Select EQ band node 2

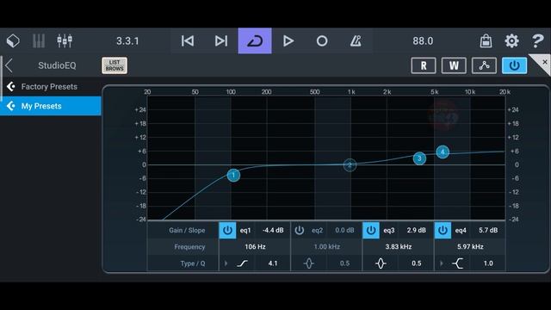tap(350, 164)
